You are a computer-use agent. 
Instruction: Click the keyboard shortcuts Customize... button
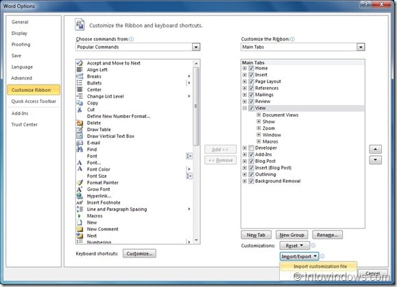pos(139,253)
